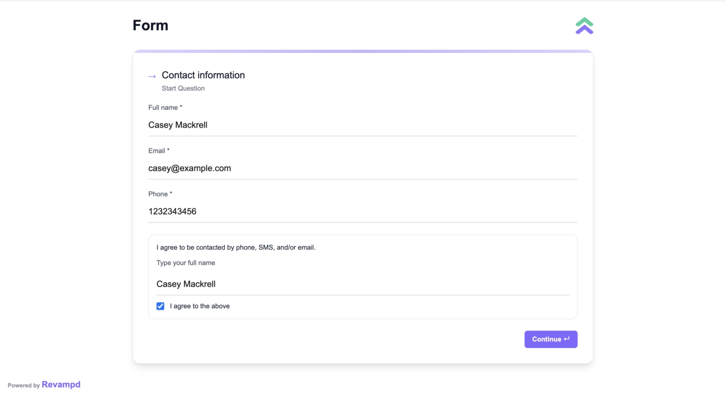726x397 pixels.
Task: Uncheck the agreement checkbox
Action: [x=160, y=306]
